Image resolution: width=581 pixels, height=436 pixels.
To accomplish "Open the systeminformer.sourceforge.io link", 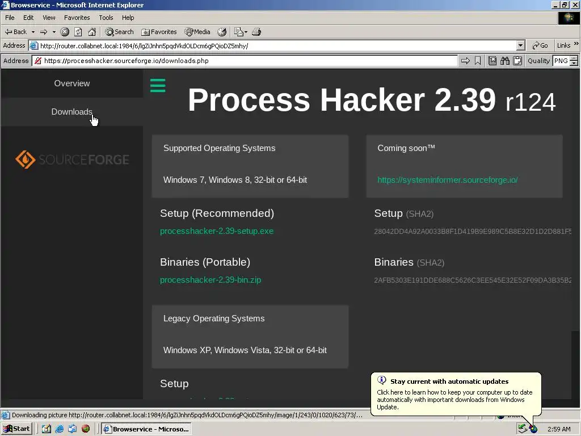I will pyautogui.click(x=447, y=180).
